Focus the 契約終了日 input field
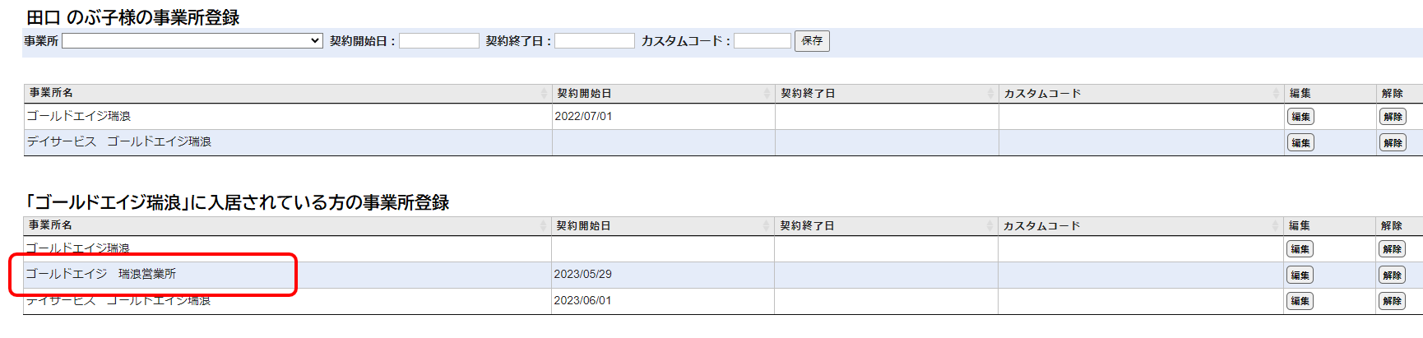Viewport: 1423px width, 338px height. point(594,41)
